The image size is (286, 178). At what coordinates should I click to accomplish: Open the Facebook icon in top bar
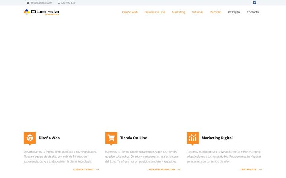pos(255,2)
